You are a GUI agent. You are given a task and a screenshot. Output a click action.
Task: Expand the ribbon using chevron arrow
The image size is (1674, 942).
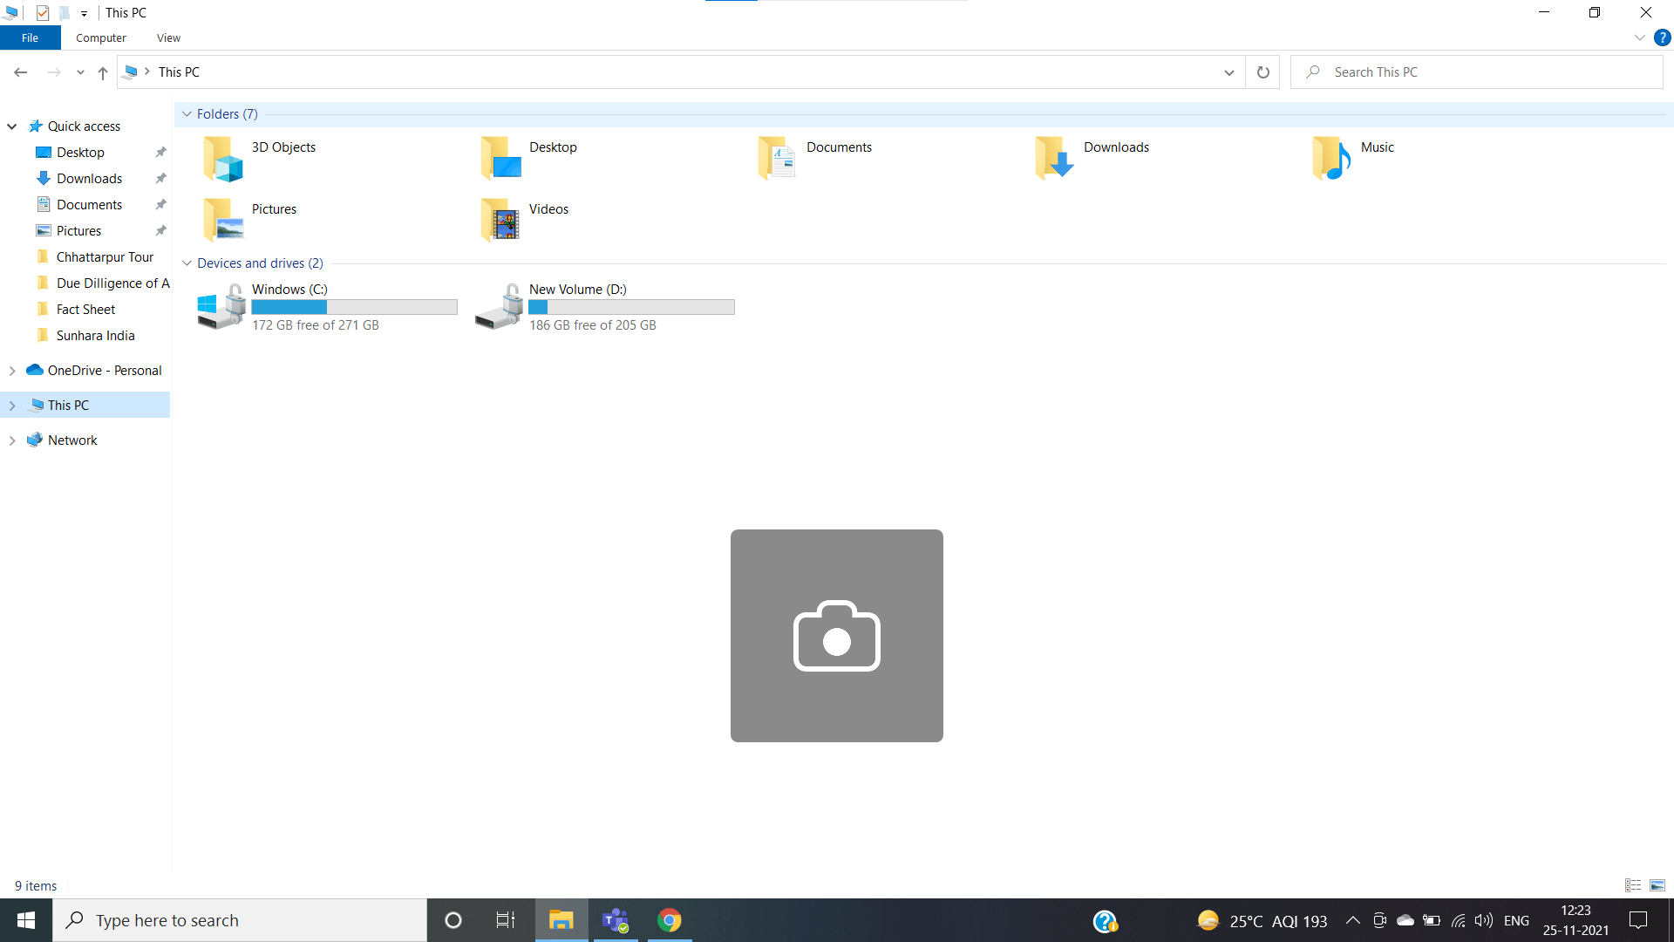[1639, 38]
